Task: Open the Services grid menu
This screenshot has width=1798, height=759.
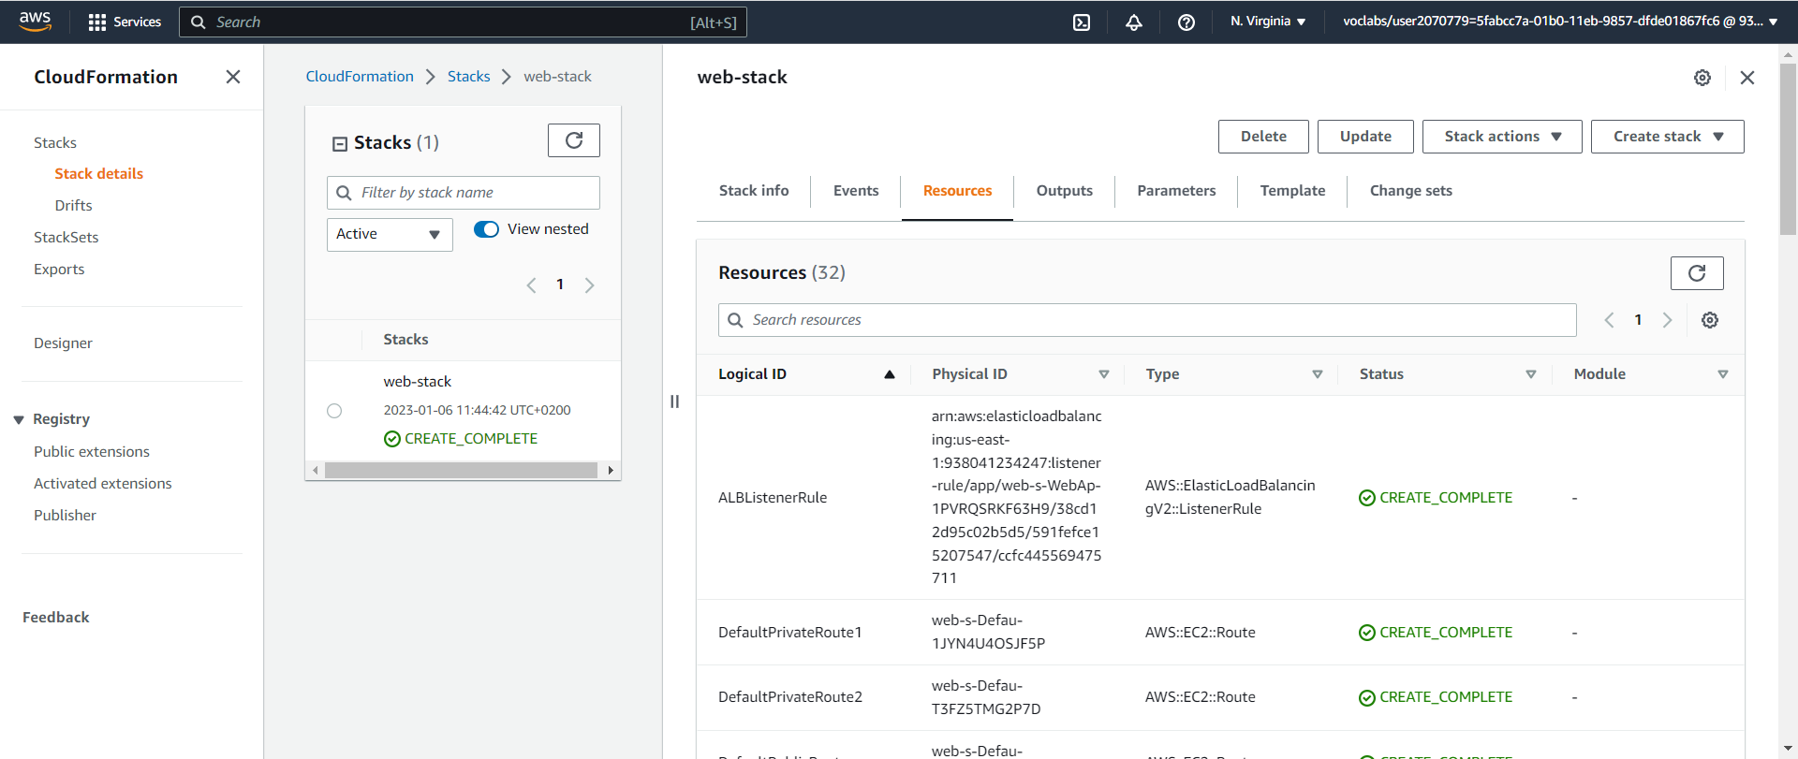Action: pos(125,22)
